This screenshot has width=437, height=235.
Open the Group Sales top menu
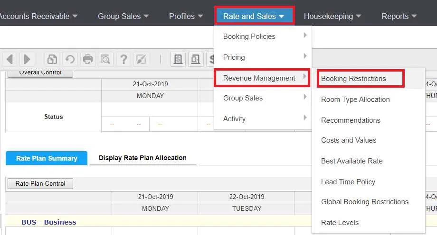(123, 16)
